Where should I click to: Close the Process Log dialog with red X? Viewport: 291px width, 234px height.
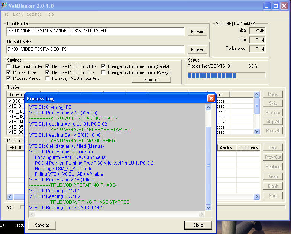tap(211, 98)
